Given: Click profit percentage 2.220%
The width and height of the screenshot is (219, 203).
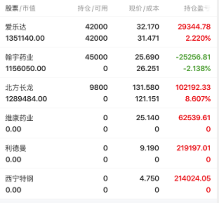Looking at the screenshot, I should (198, 38).
